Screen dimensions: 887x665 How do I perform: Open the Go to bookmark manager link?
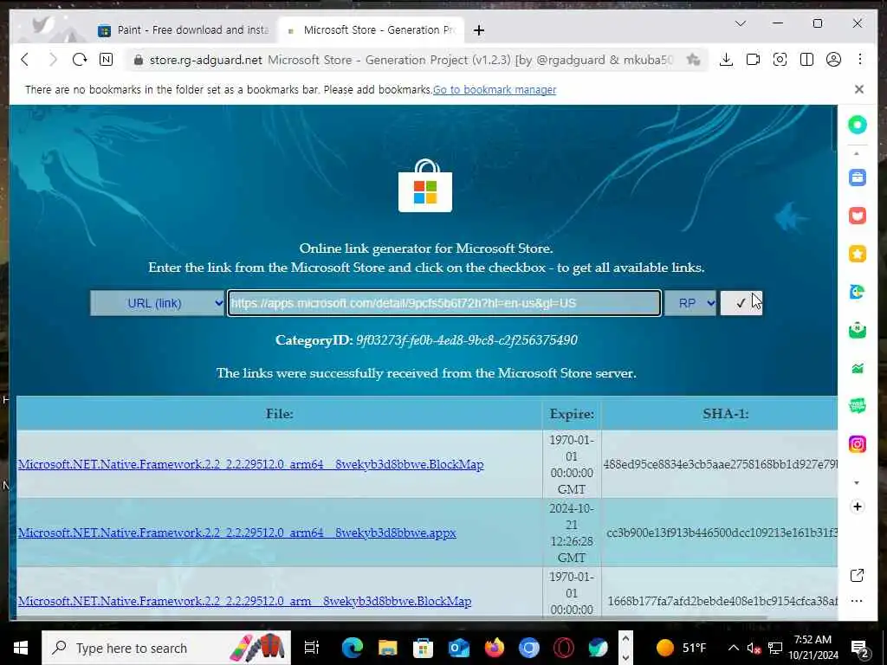click(495, 89)
